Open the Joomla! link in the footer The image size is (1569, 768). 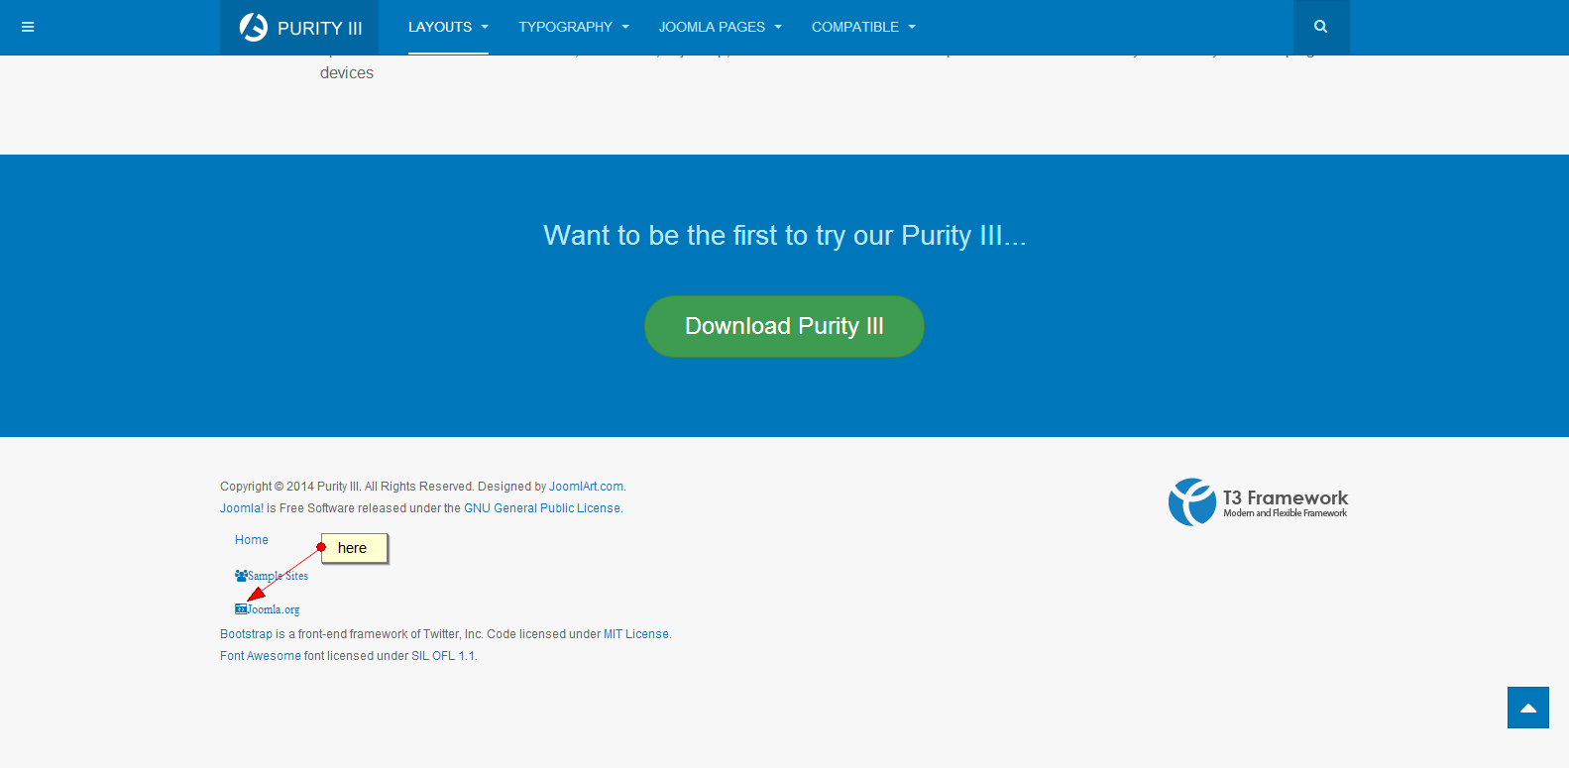point(242,508)
